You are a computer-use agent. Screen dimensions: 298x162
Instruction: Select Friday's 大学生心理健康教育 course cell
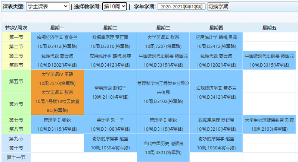[269, 124]
